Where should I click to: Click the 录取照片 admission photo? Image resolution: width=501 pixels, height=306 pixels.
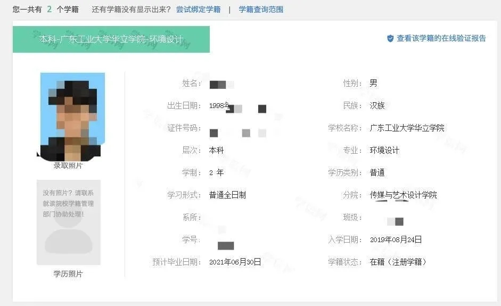(x=71, y=117)
